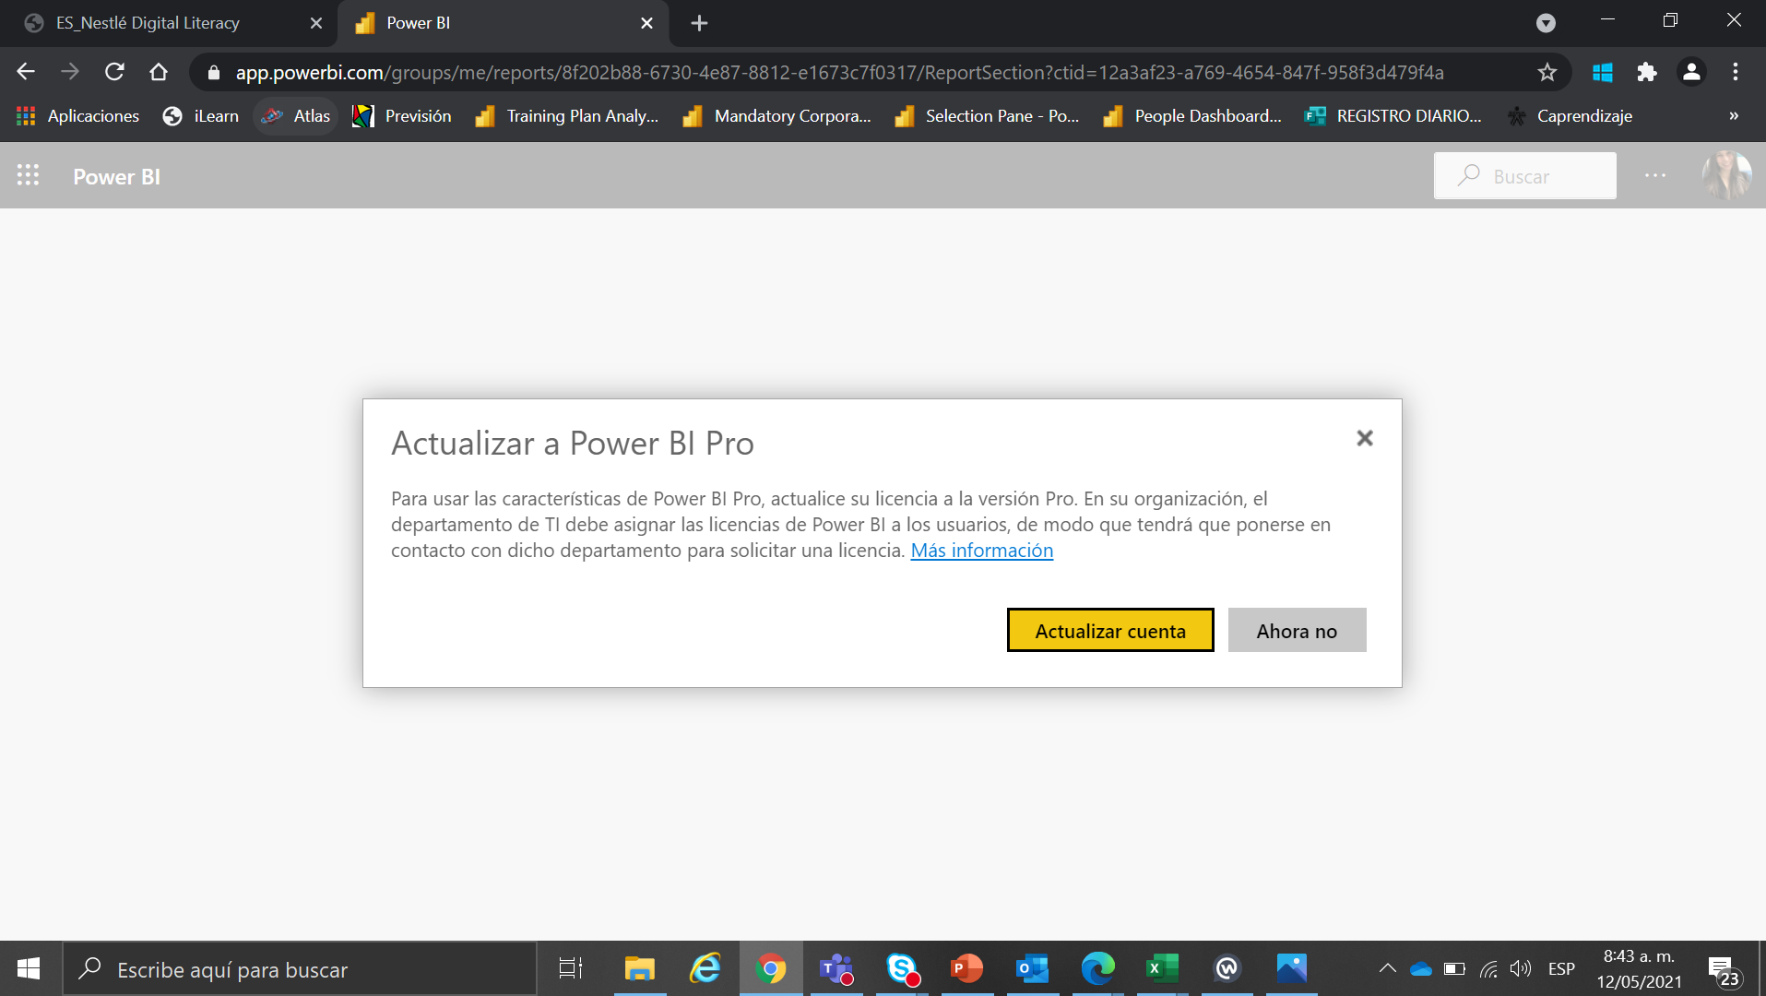Bookmark this page with the star
This screenshot has width=1766, height=996.
(1547, 72)
